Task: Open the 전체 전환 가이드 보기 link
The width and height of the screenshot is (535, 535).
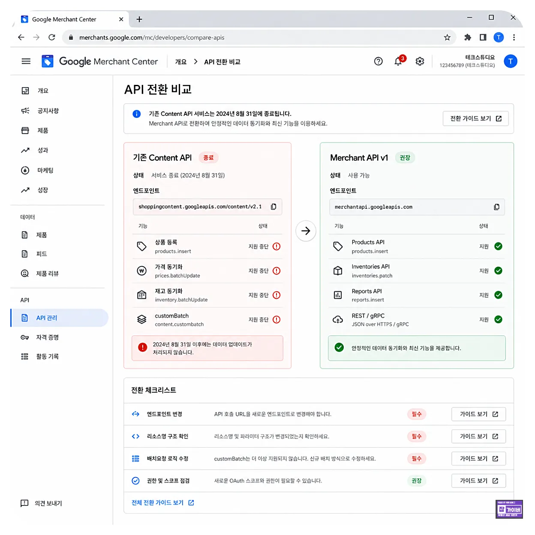Action: click(162, 503)
